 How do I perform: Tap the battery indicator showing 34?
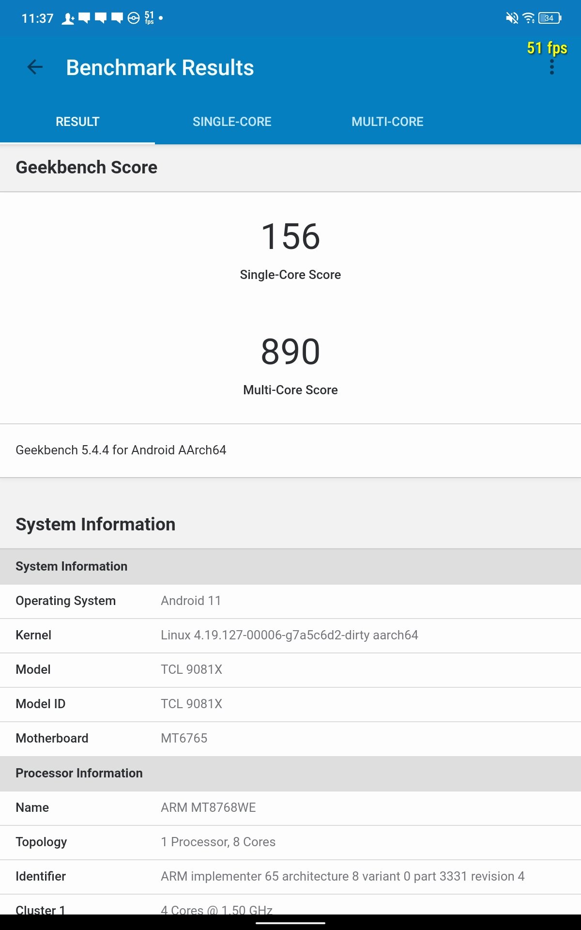pos(550,18)
